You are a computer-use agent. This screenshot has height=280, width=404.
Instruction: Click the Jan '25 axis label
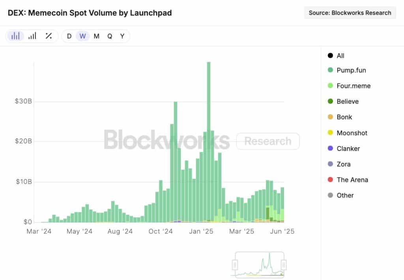point(201,231)
